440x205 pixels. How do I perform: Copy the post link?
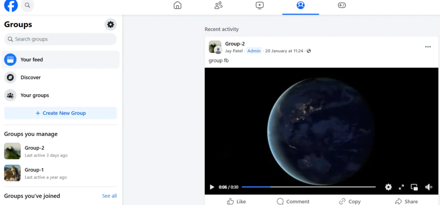click(x=350, y=202)
